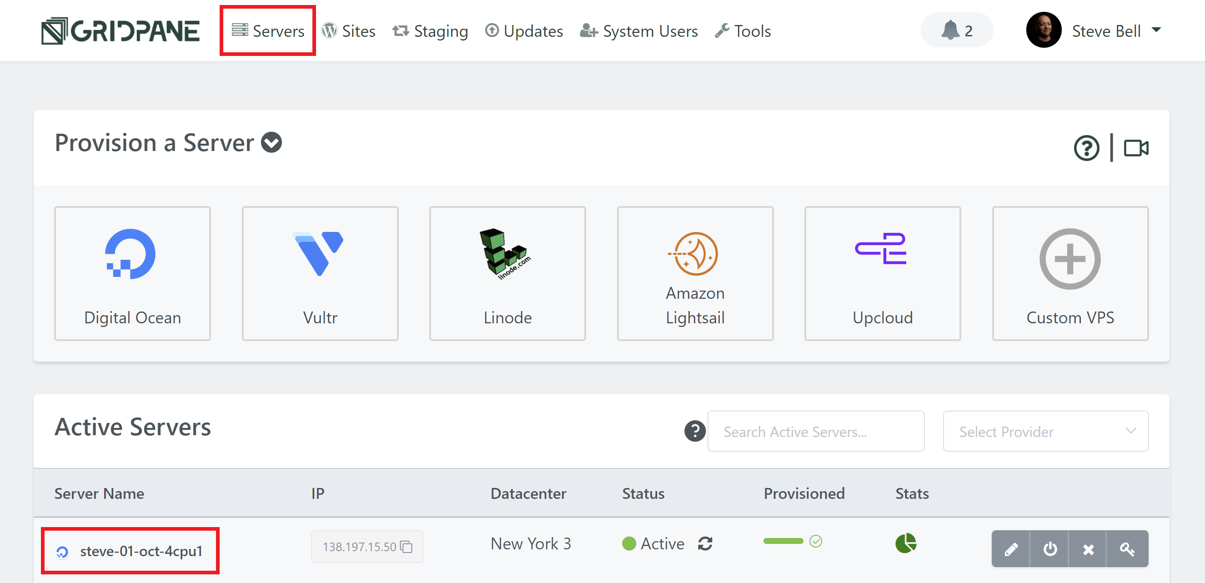Choose Digital Ocean as provider

click(x=132, y=274)
